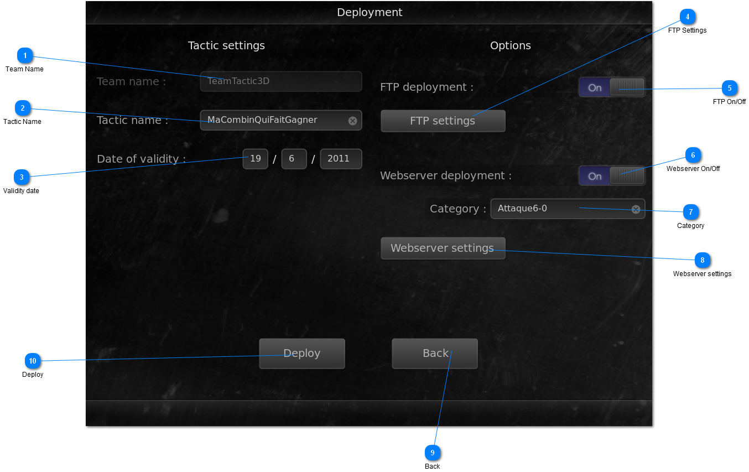Click the numbered callout 5 labeled FTP On/Off
749x472 pixels.
click(x=730, y=88)
